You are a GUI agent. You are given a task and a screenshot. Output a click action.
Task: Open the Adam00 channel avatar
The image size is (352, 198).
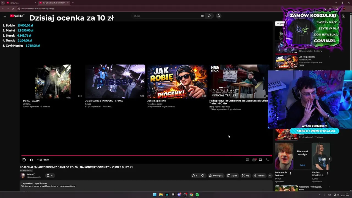[x=23, y=176]
